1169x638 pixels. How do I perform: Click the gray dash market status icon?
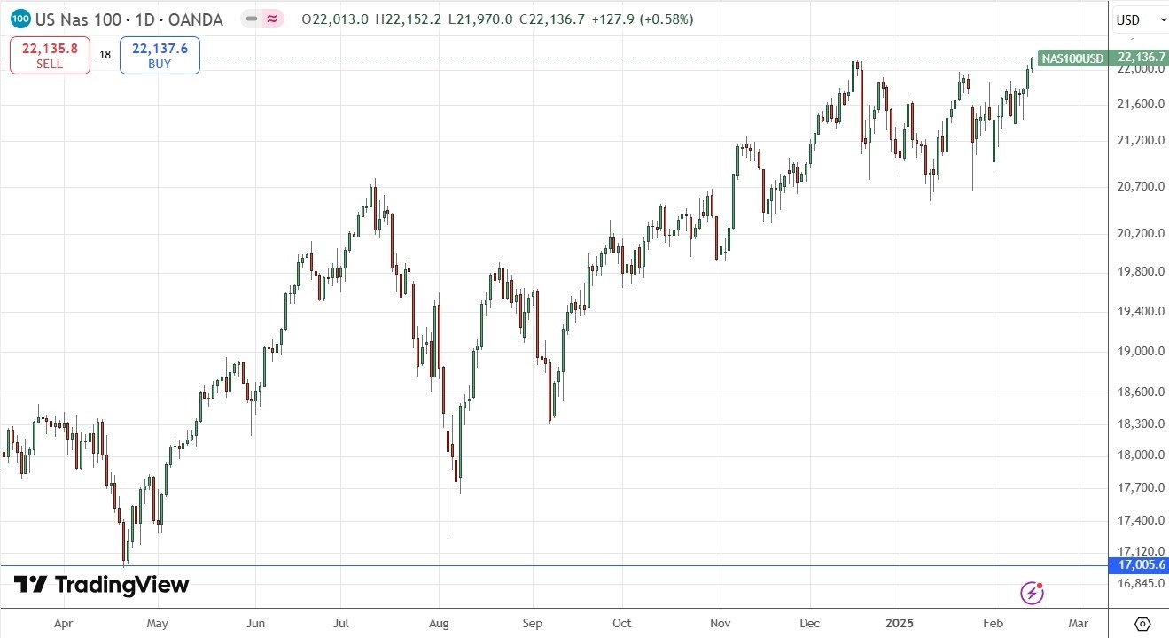253,19
